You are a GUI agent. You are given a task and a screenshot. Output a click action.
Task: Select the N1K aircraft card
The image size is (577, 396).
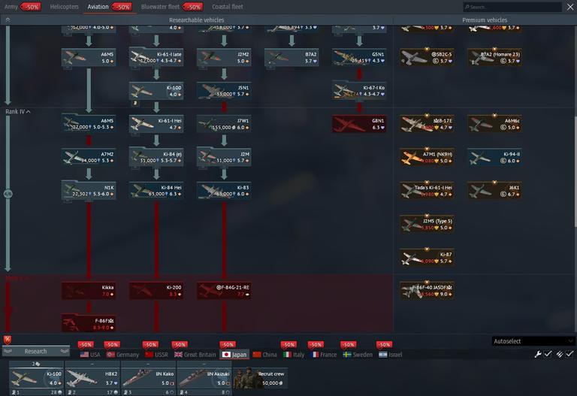tap(89, 191)
